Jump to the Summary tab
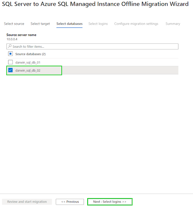The height and width of the screenshot is (207, 193). coord(173,24)
